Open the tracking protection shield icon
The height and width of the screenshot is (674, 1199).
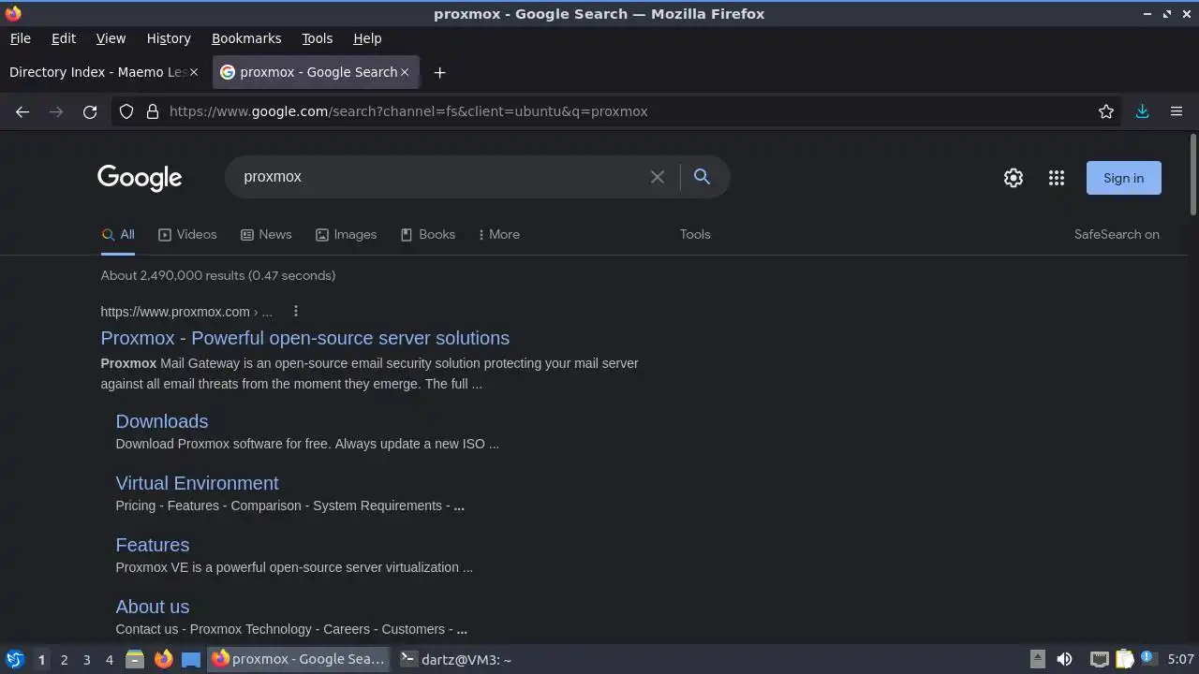126,111
